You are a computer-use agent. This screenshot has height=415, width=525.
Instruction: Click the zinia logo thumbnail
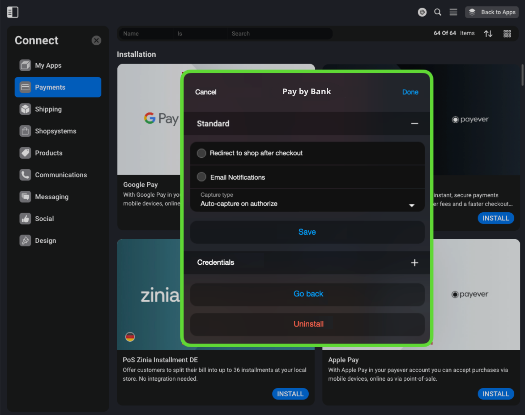point(160,295)
